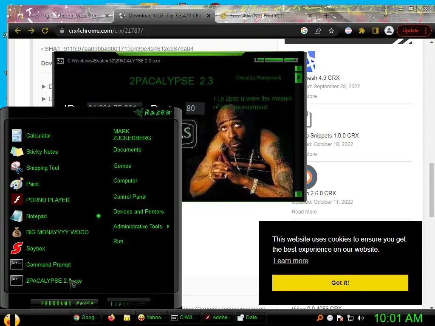Screen dimensions: 435x326
Task: Click the 2PACALYPSE scrollbar up arrow
Action: (x=298, y=69)
